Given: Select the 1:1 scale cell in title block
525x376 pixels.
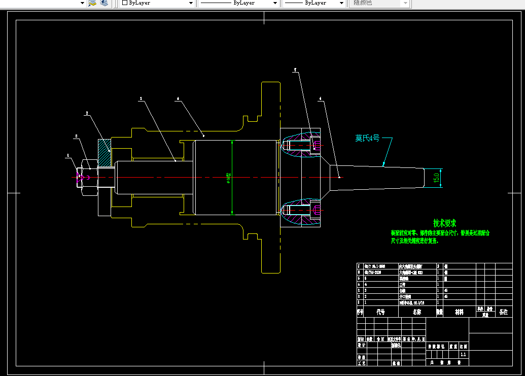Looking at the screenshot, I should coord(464,354).
